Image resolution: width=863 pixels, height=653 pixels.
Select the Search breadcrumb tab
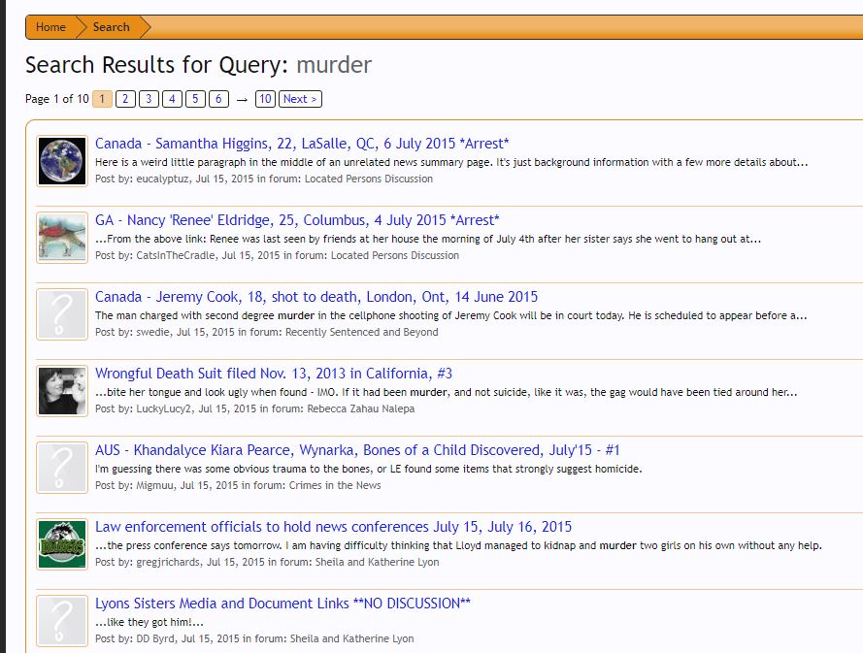pos(111,27)
